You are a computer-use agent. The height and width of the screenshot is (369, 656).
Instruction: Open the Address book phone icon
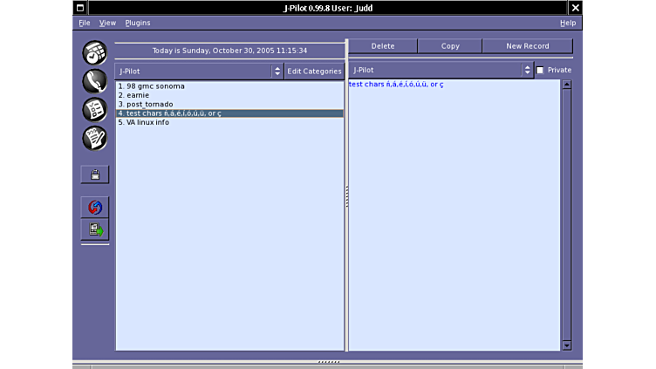click(x=94, y=81)
